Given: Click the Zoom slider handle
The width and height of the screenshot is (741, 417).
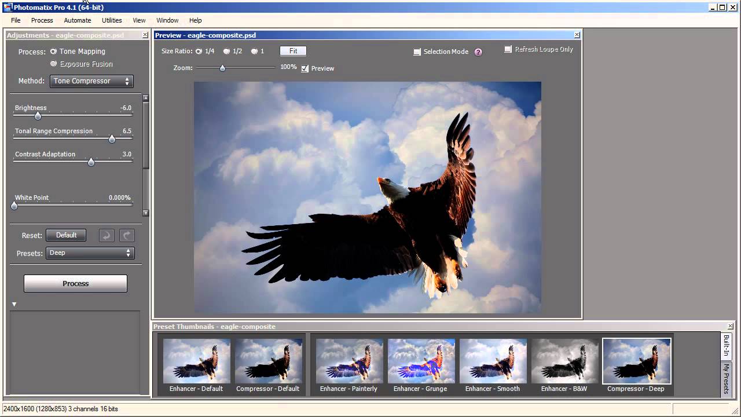Looking at the screenshot, I should coord(222,68).
